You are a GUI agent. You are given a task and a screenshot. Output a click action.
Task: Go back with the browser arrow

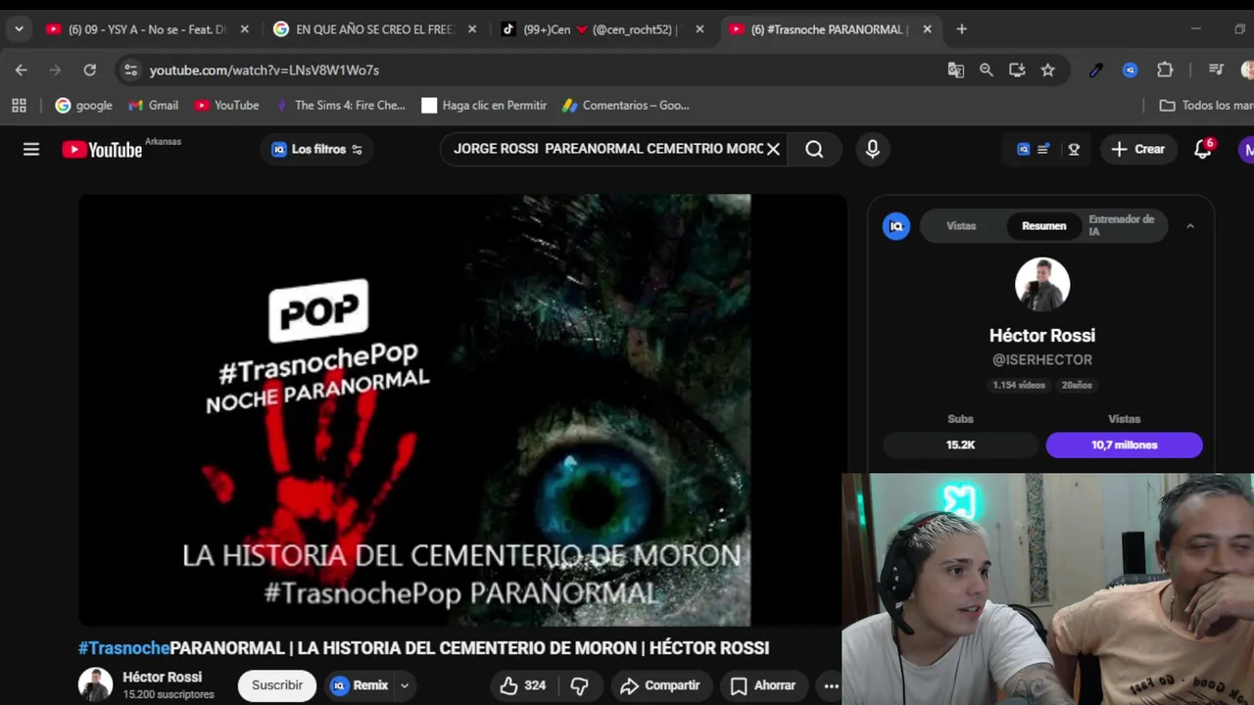(22, 70)
